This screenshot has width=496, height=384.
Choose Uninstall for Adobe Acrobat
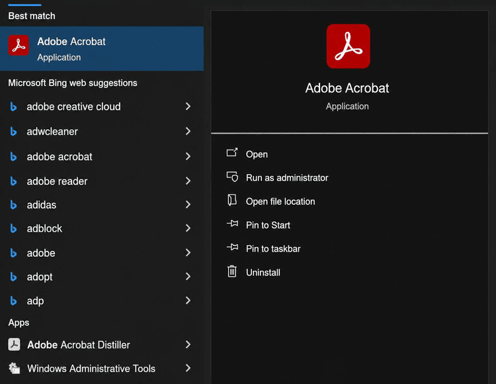point(263,273)
